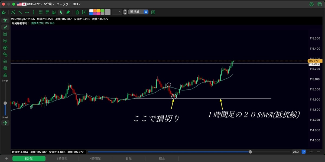325x162 pixels.
Task: Click the minus zoom-out button at bottom right
Action: [318, 152]
